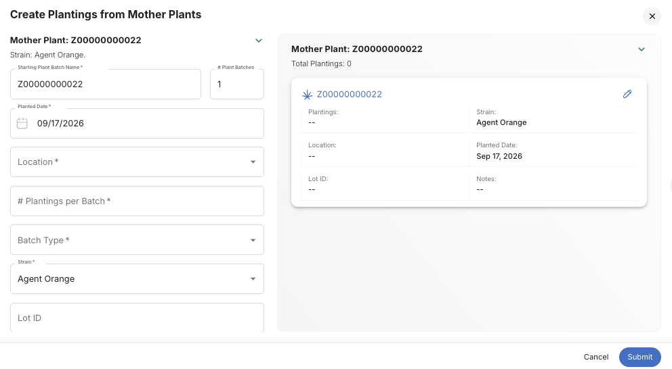Click the 'Total Plantings: 0' text
The height and width of the screenshot is (369, 672).
click(x=321, y=64)
